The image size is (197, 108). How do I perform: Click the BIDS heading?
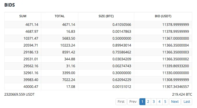pos(9,5)
